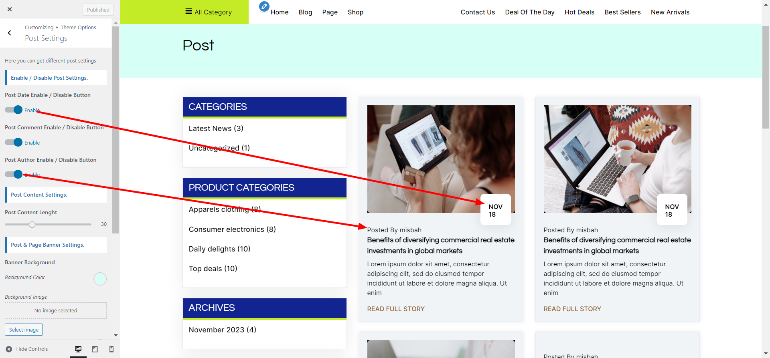Switch to mobile preview device
This screenshot has height=358, width=770.
click(x=111, y=349)
